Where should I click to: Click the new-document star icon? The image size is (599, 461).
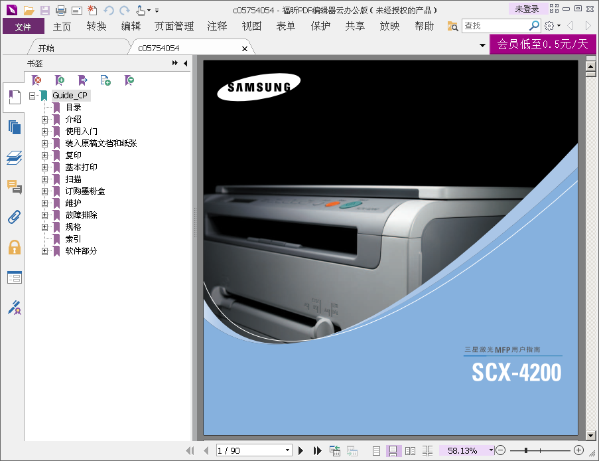(92, 11)
